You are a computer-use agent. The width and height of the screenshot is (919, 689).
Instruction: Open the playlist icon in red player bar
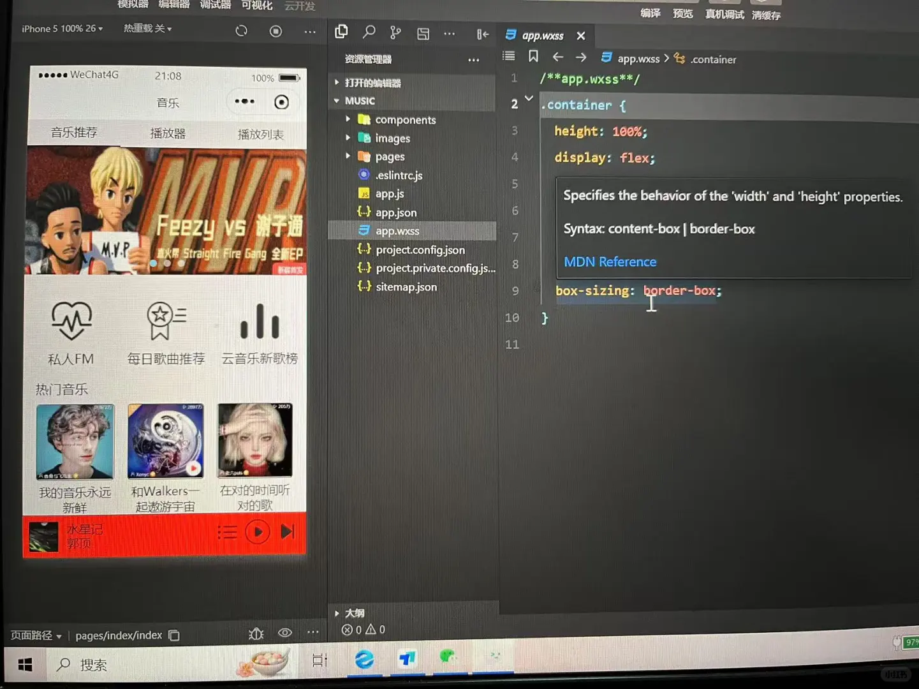227,531
